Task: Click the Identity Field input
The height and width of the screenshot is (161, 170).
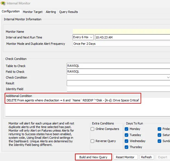Action: tap(118, 89)
